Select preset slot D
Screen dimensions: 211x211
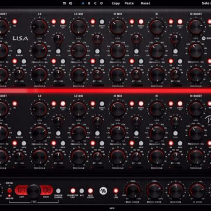pos(101,4)
